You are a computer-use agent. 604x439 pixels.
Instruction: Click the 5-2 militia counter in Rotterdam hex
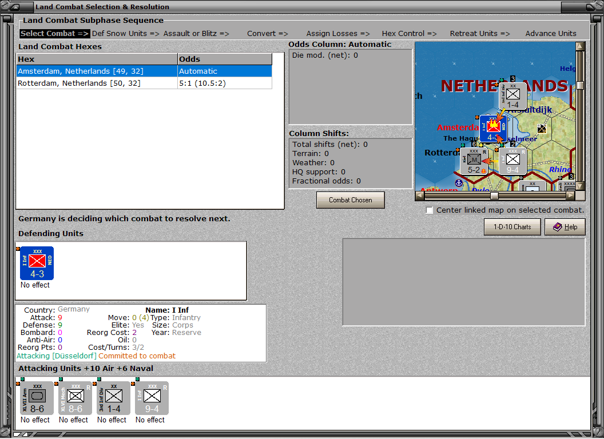474,161
